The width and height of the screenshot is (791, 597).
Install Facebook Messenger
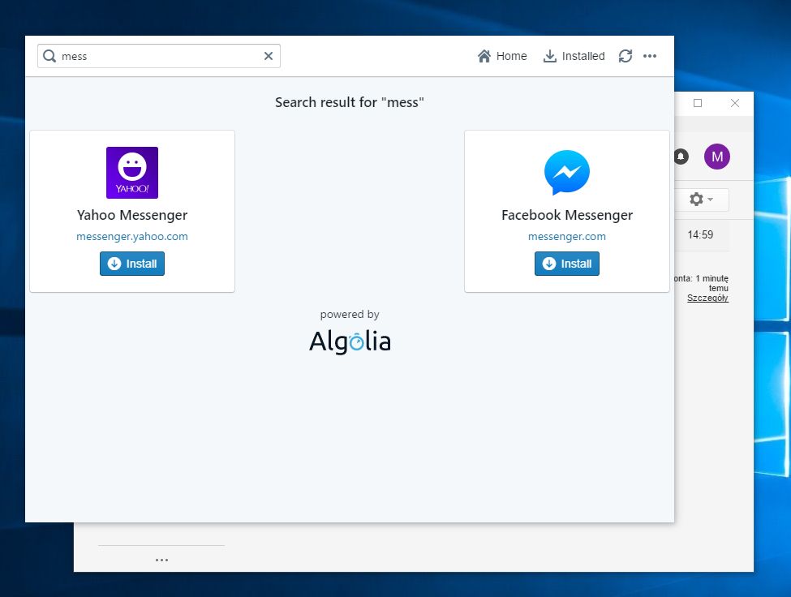(567, 264)
